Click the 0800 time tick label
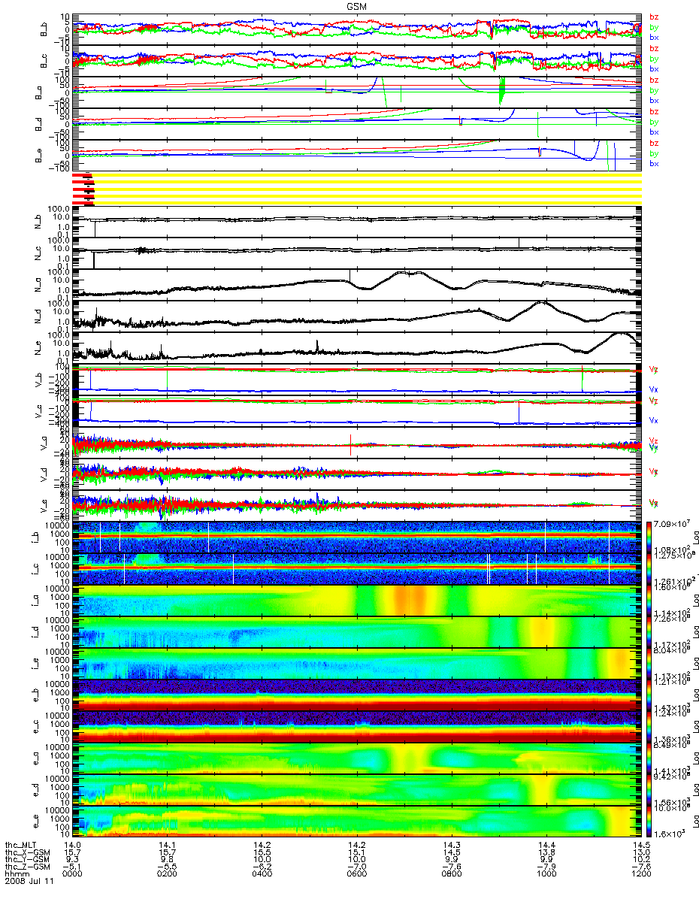Image resolution: width=699 pixels, height=902 pixels. tap(451, 873)
